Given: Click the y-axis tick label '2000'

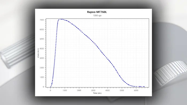Looking at the screenshot, I should coord(42,68).
